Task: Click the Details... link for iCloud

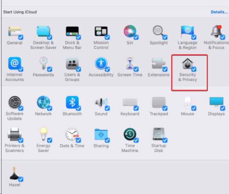Action: coord(219,12)
